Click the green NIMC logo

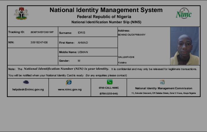tap(184, 13)
